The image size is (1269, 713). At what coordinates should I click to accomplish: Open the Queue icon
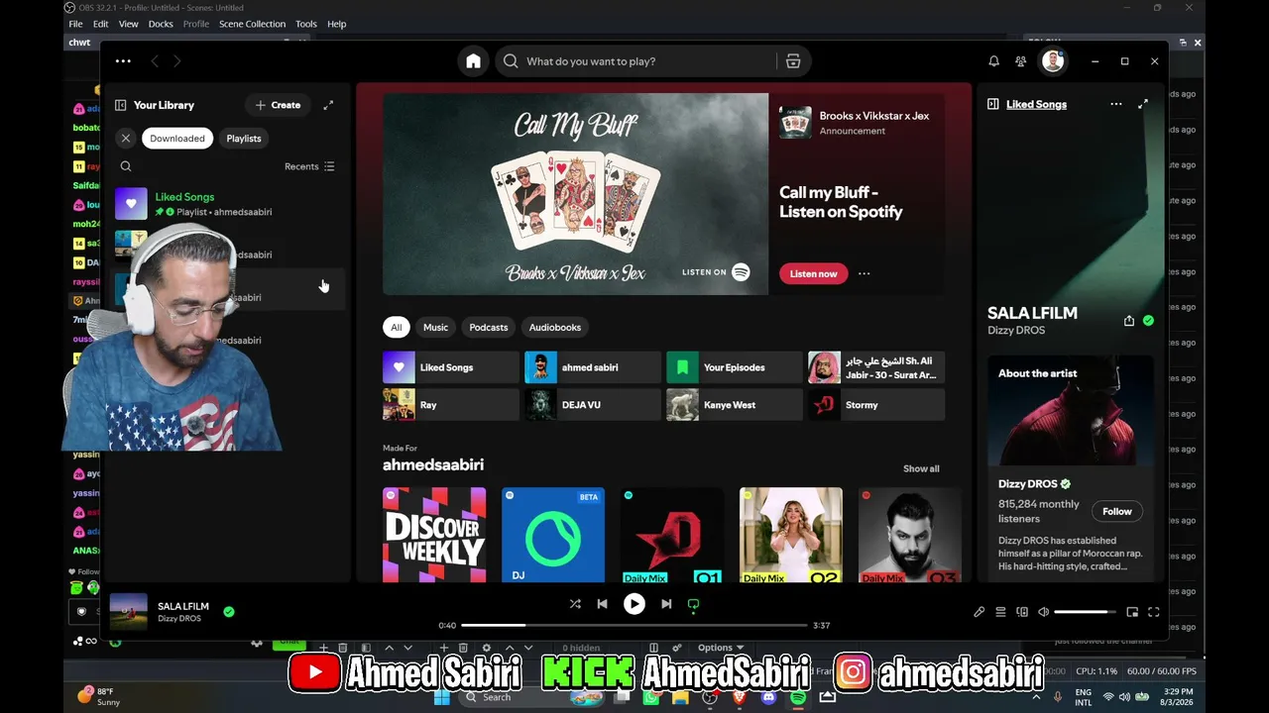pos(1000,612)
